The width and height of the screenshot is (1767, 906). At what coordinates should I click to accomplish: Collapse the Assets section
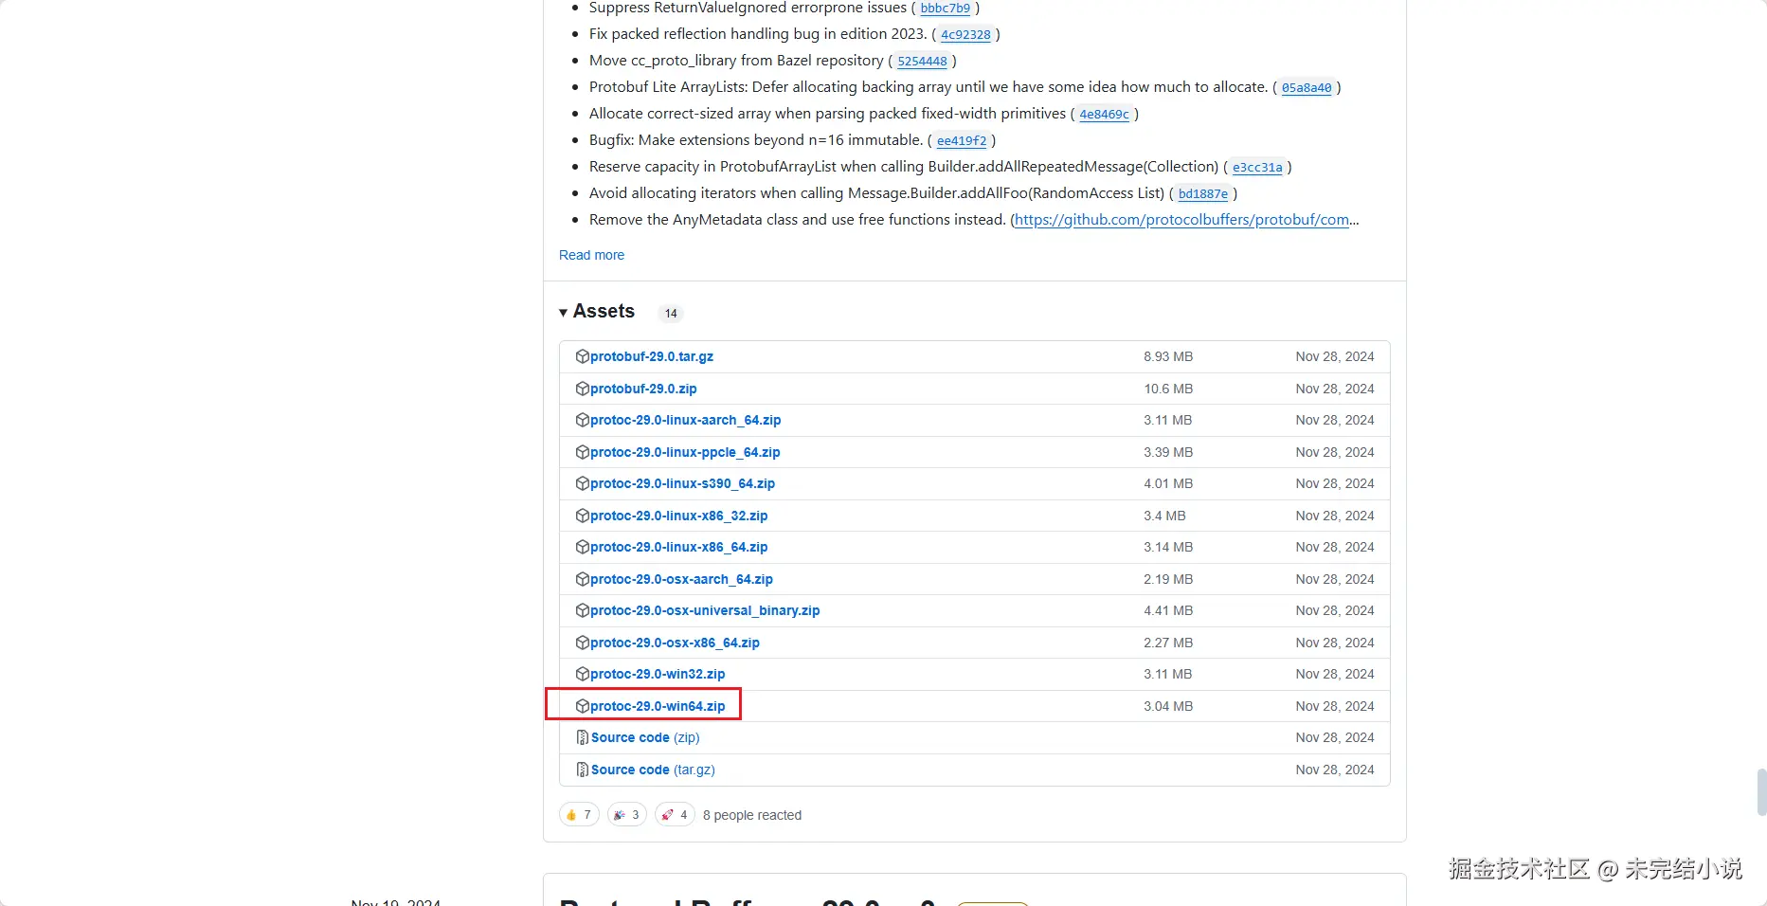[597, 312]
